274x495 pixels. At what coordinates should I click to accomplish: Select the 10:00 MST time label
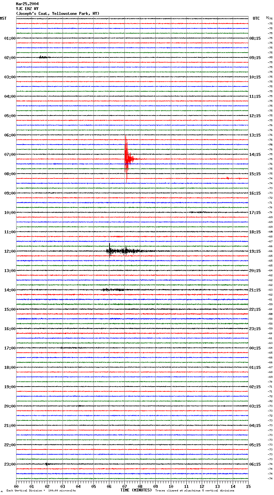[10, 213]
